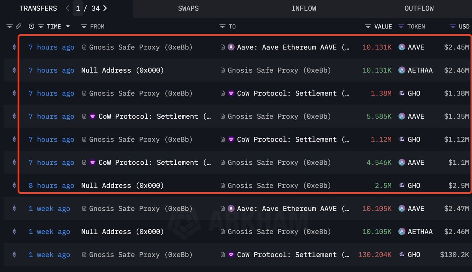472x272 pixels.
Task: Click the USD amount $130.2K
Action: (455, 255)
